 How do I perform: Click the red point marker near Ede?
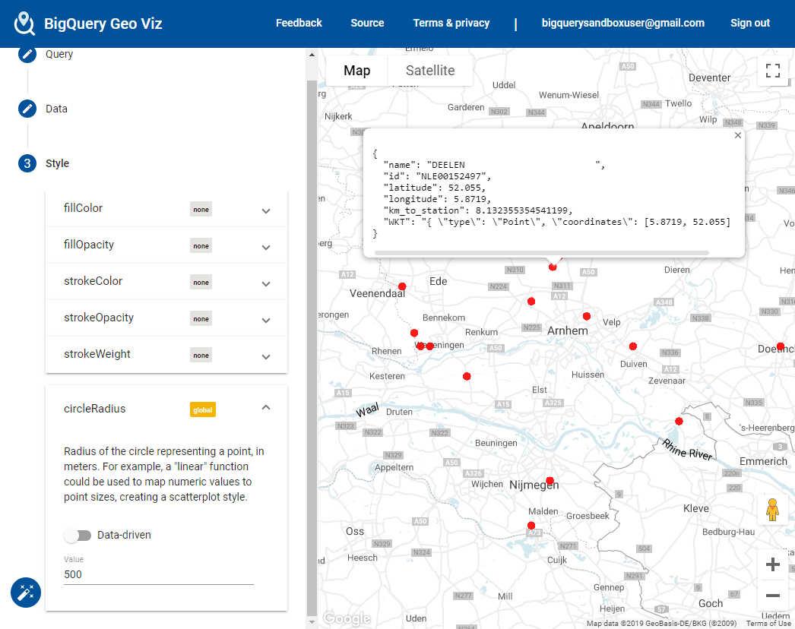point(402,286)
